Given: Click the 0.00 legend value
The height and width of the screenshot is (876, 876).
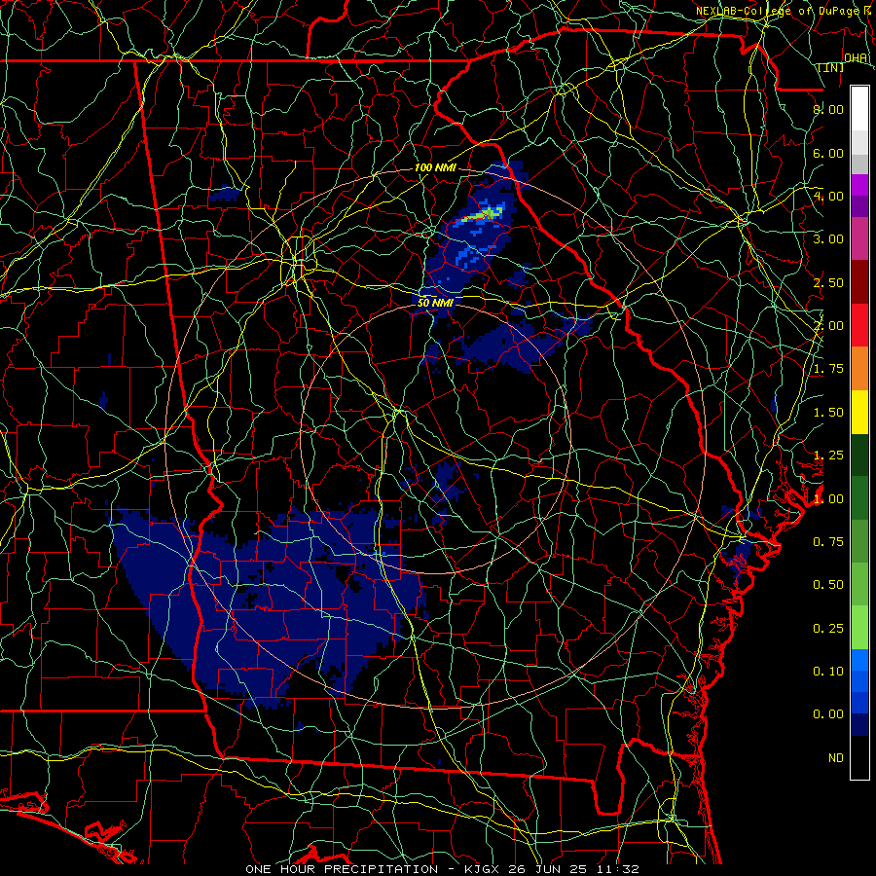Looking at the screenshot, I should 828,714.
